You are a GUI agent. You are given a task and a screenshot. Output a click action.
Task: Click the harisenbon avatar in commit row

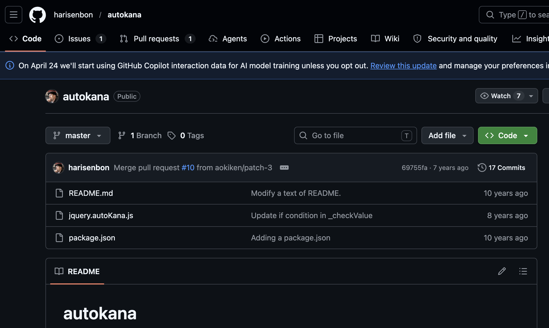(x=58, y=168)
